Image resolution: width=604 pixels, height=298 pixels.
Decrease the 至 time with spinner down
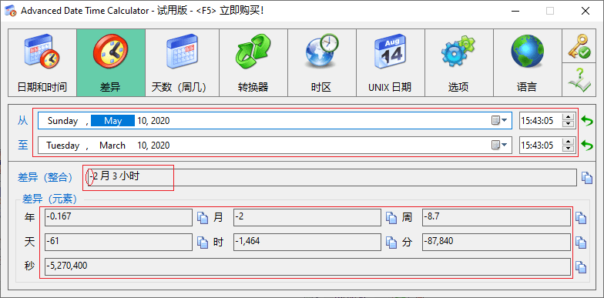[x=569, y=149]
